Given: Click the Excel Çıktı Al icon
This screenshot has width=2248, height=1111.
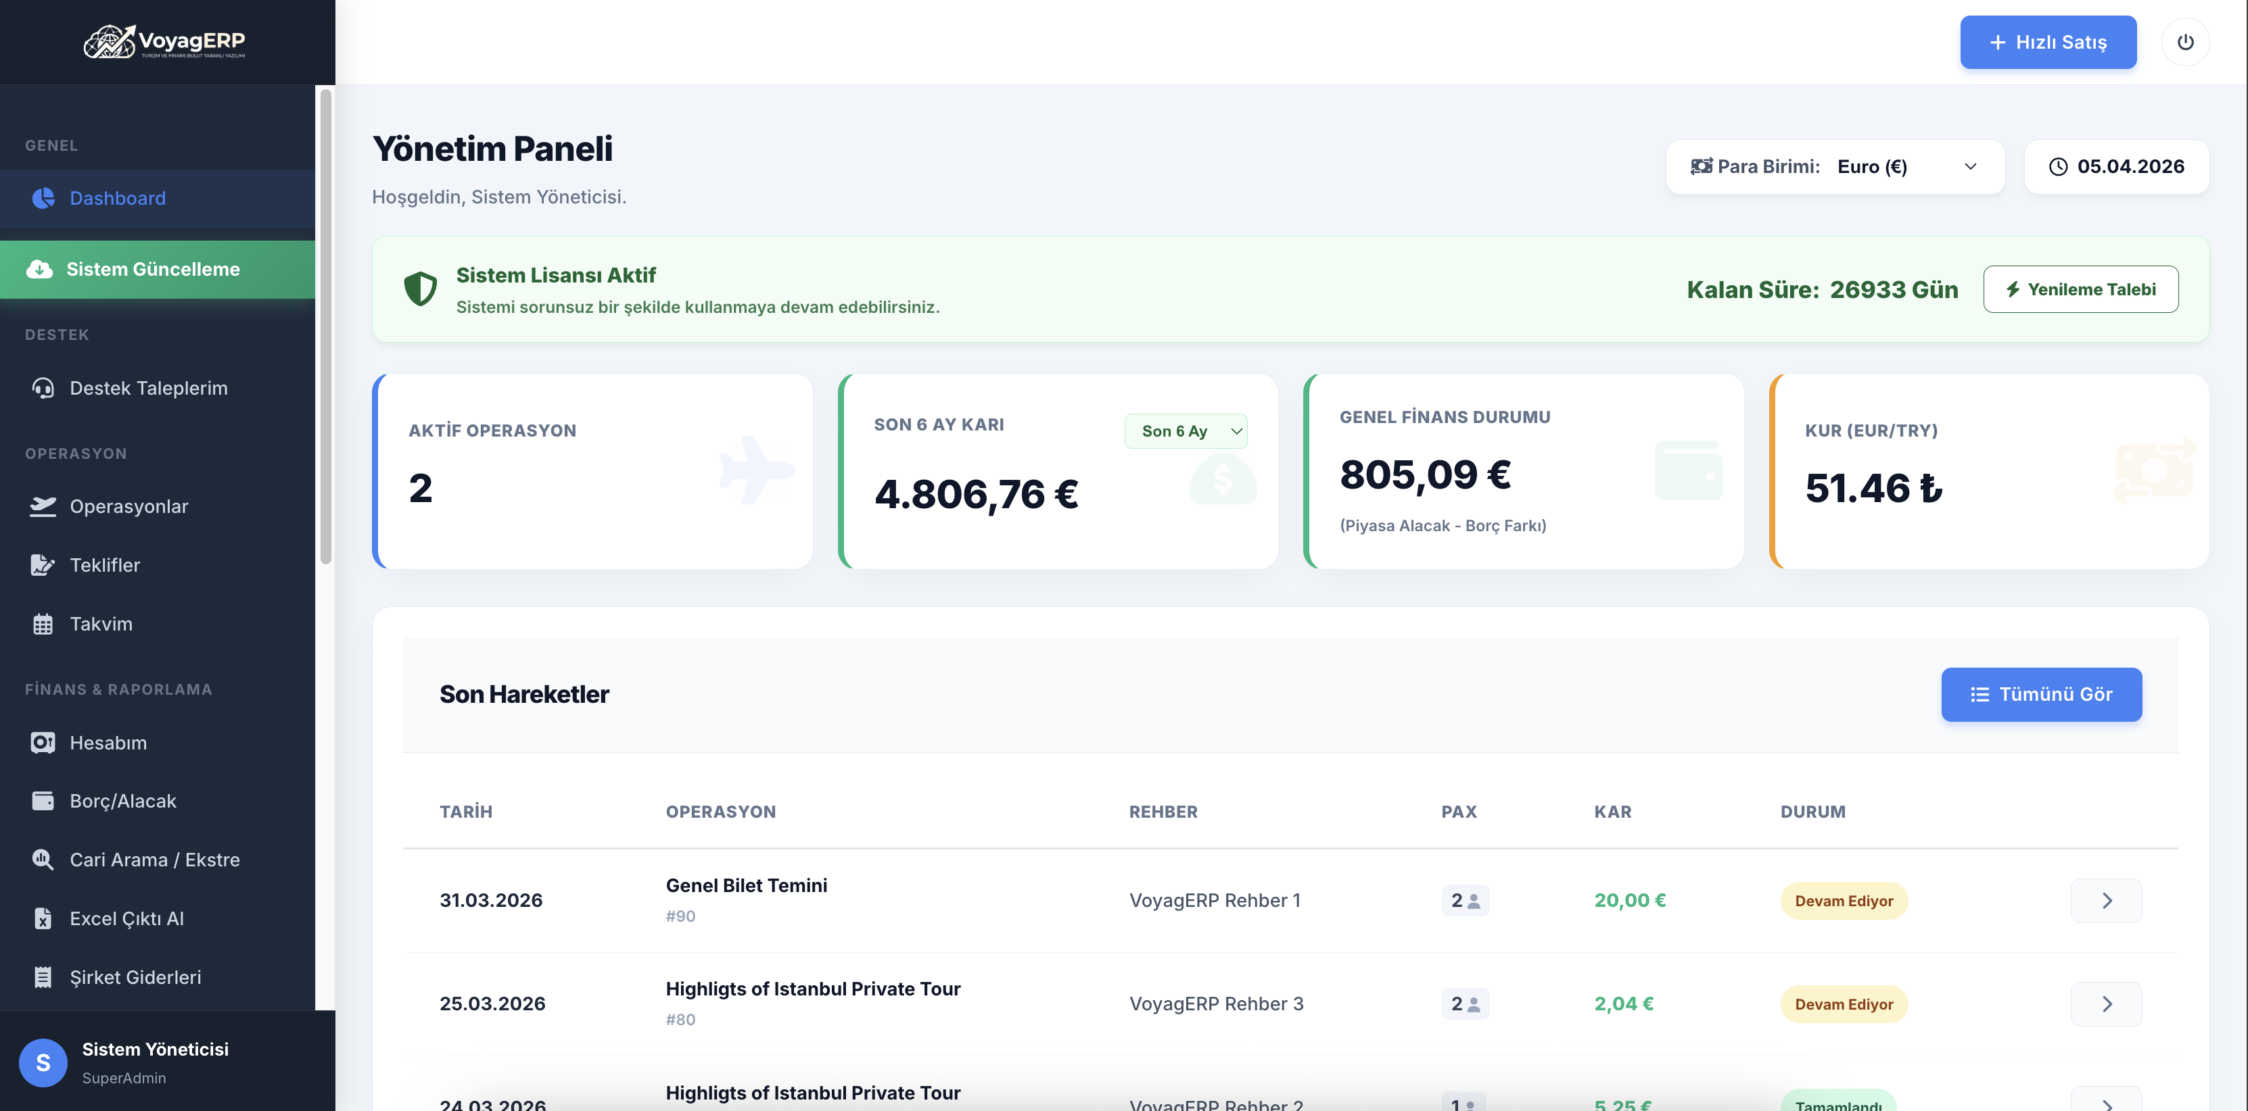Looking at the screenshot, I should (x=43, y=918).
